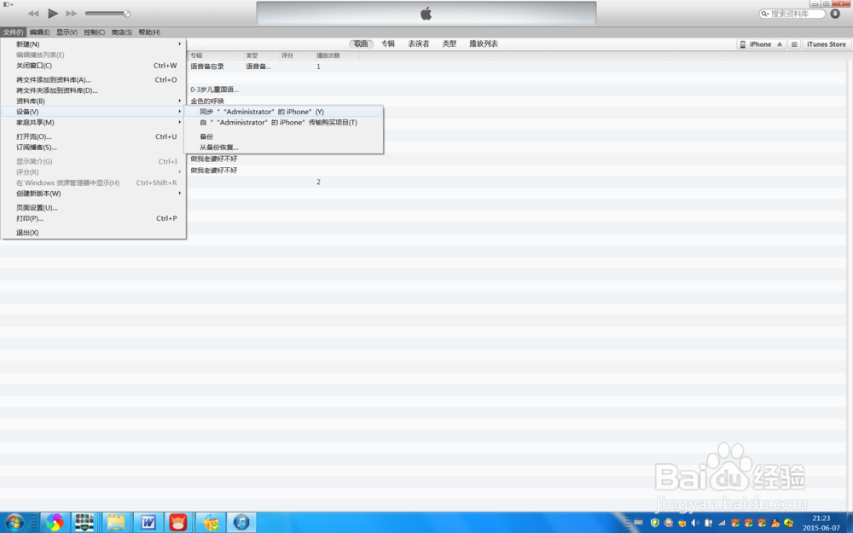This screenshot has height=533, width=853.
Task: Open the QQ penguin tray icon
Action: tap(775, 524)
